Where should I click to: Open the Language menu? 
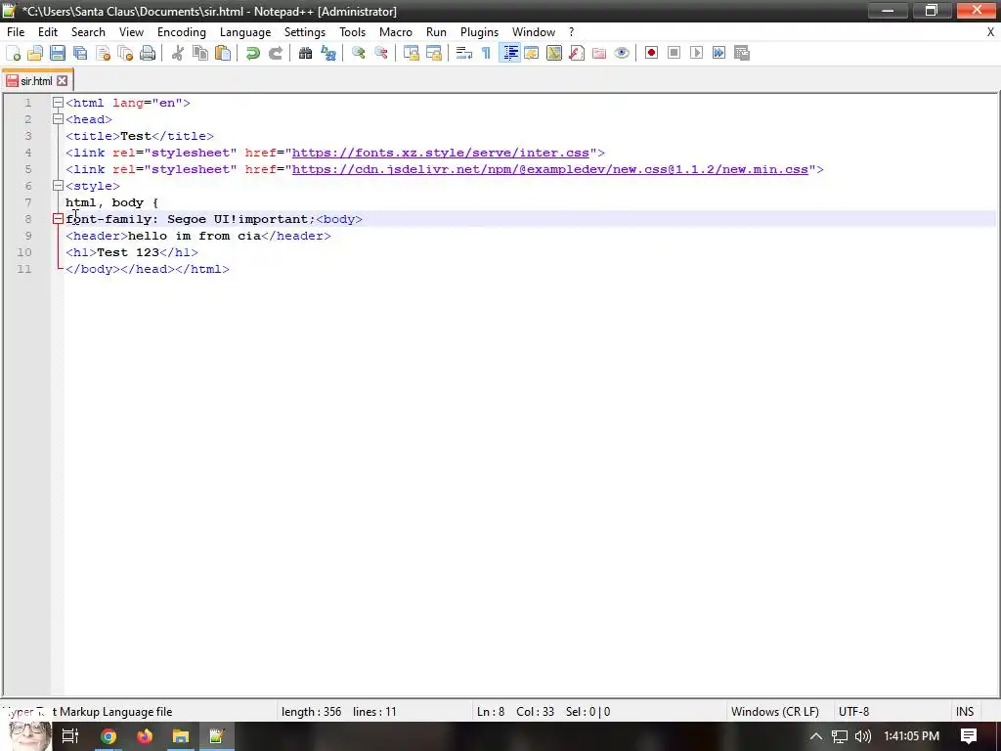tap(245, 32)
